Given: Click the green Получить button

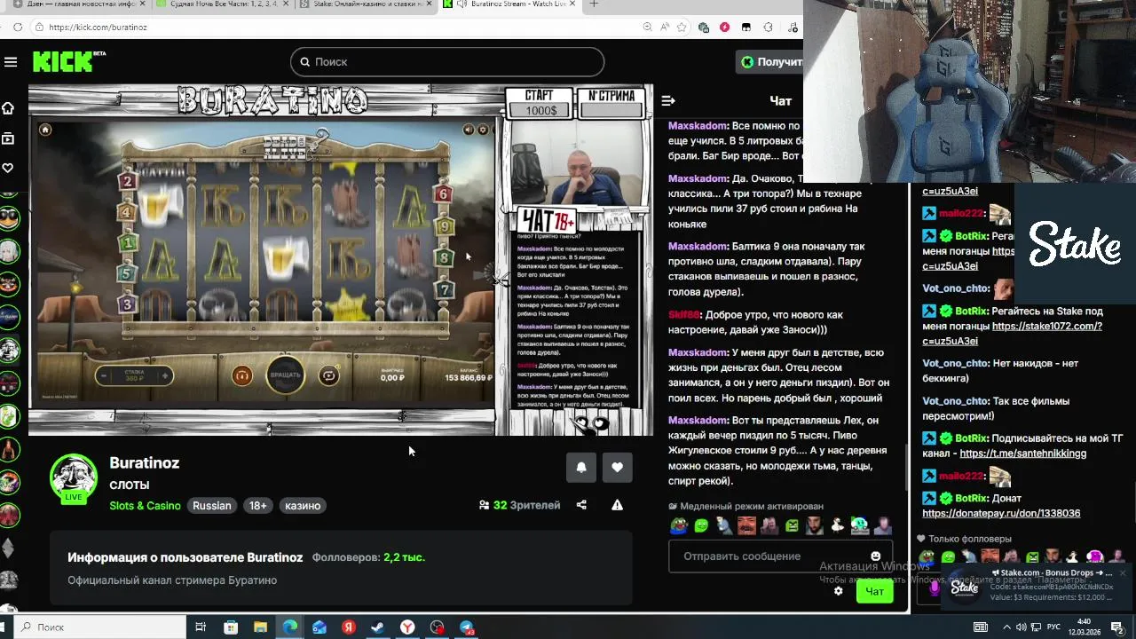Looking at the screenshot, I should 770,62.
